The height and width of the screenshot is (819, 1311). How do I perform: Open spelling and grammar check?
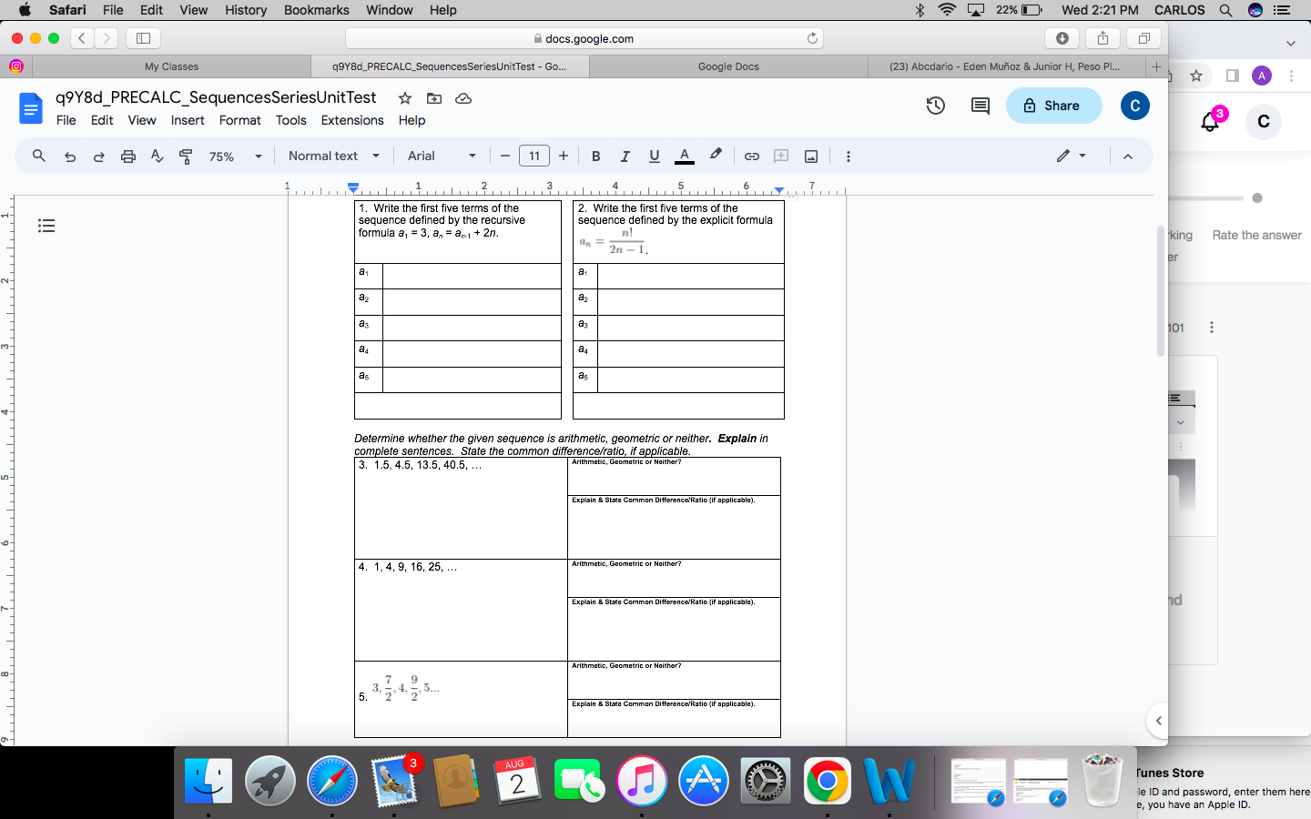(x=157, y=156)
